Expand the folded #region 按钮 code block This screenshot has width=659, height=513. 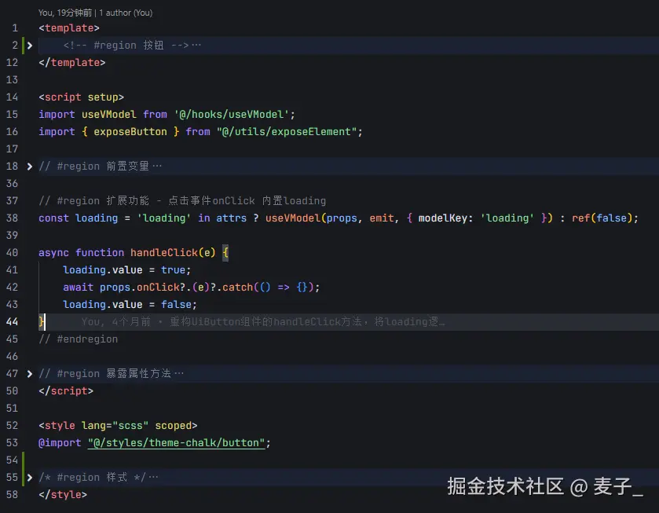29,45
